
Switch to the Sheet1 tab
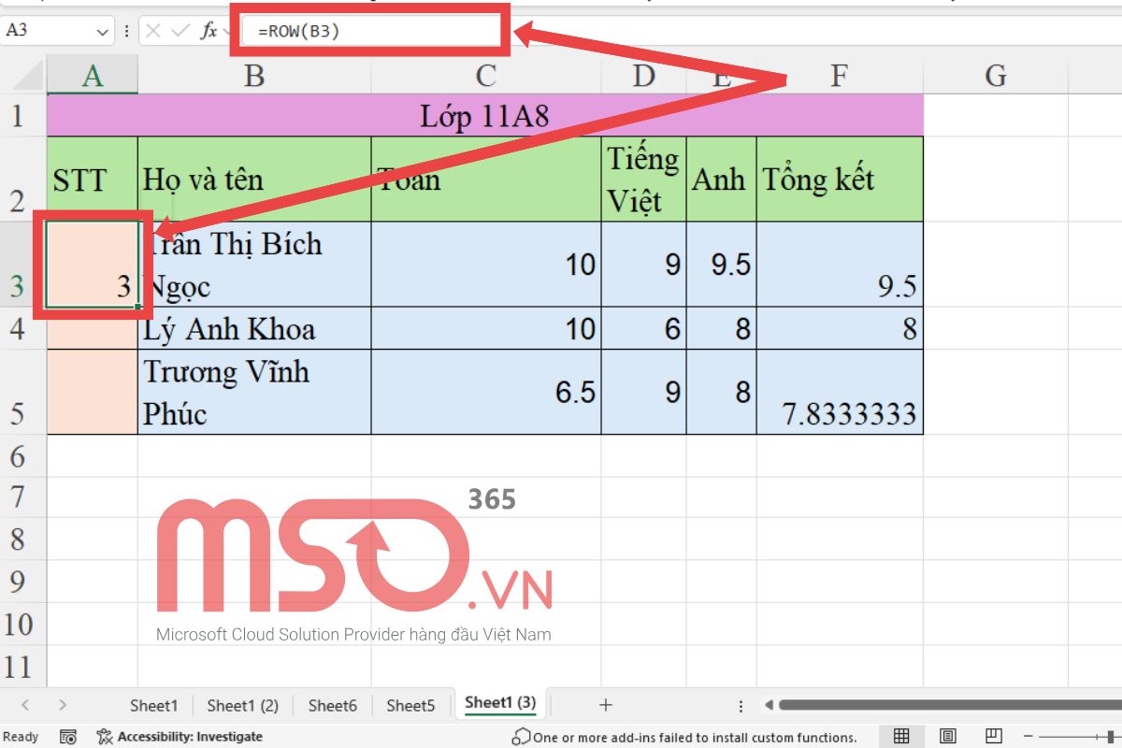(153, 705)
